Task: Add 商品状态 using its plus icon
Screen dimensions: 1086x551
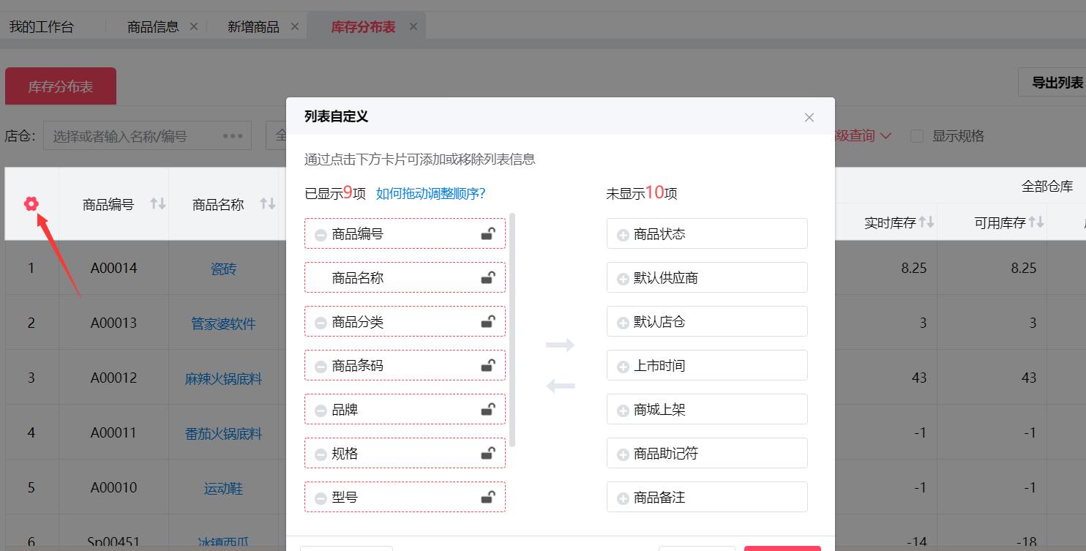Action: click(x=623, y=235)
